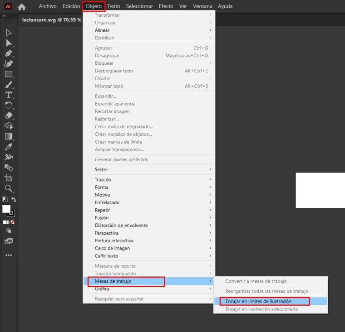Open the Seleccionar menu
Screen dimensions: 345x332
coord(139,6)
